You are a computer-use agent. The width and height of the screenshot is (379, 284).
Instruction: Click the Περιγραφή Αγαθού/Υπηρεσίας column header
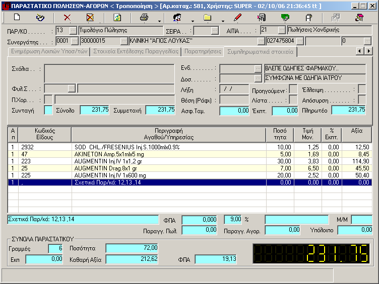pos(169,134)
